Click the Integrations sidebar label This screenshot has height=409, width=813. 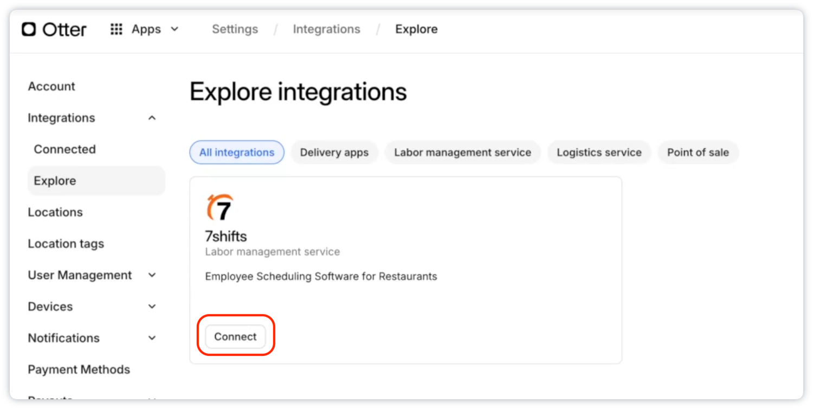[x=61, y=118]
